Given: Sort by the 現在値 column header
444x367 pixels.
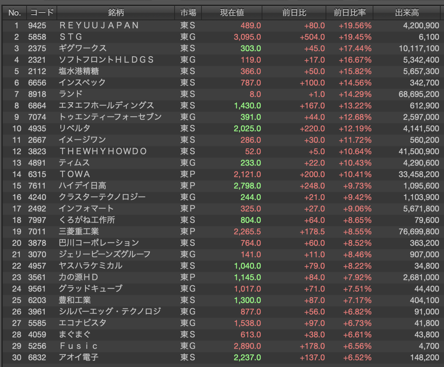Looking at the screenshot, I should click(232, 13).
